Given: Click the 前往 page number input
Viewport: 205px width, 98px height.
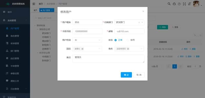Looking at the screenshot, I should (x=195, y=66).
